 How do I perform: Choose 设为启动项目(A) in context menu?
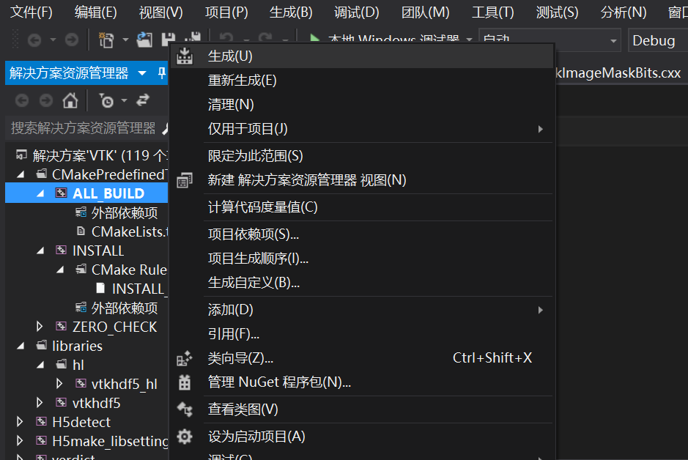(x=256, y=437)
